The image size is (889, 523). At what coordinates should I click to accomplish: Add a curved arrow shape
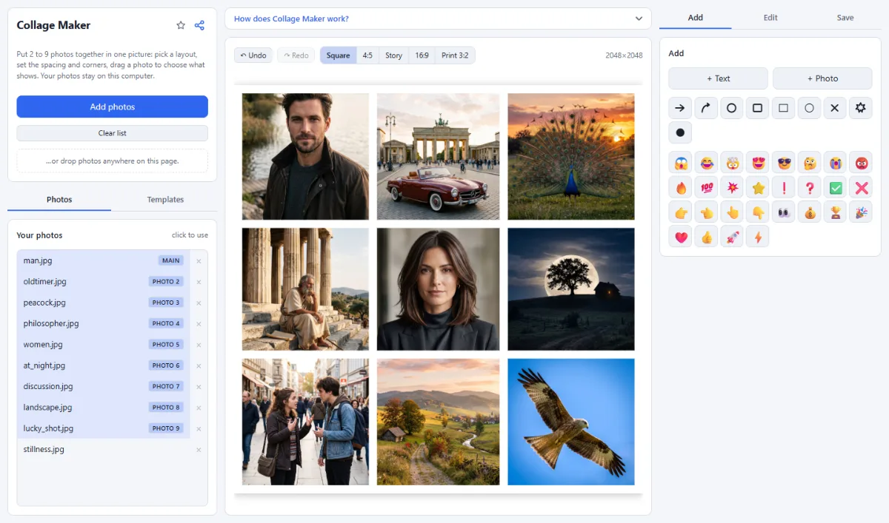(x=705, y=108)
